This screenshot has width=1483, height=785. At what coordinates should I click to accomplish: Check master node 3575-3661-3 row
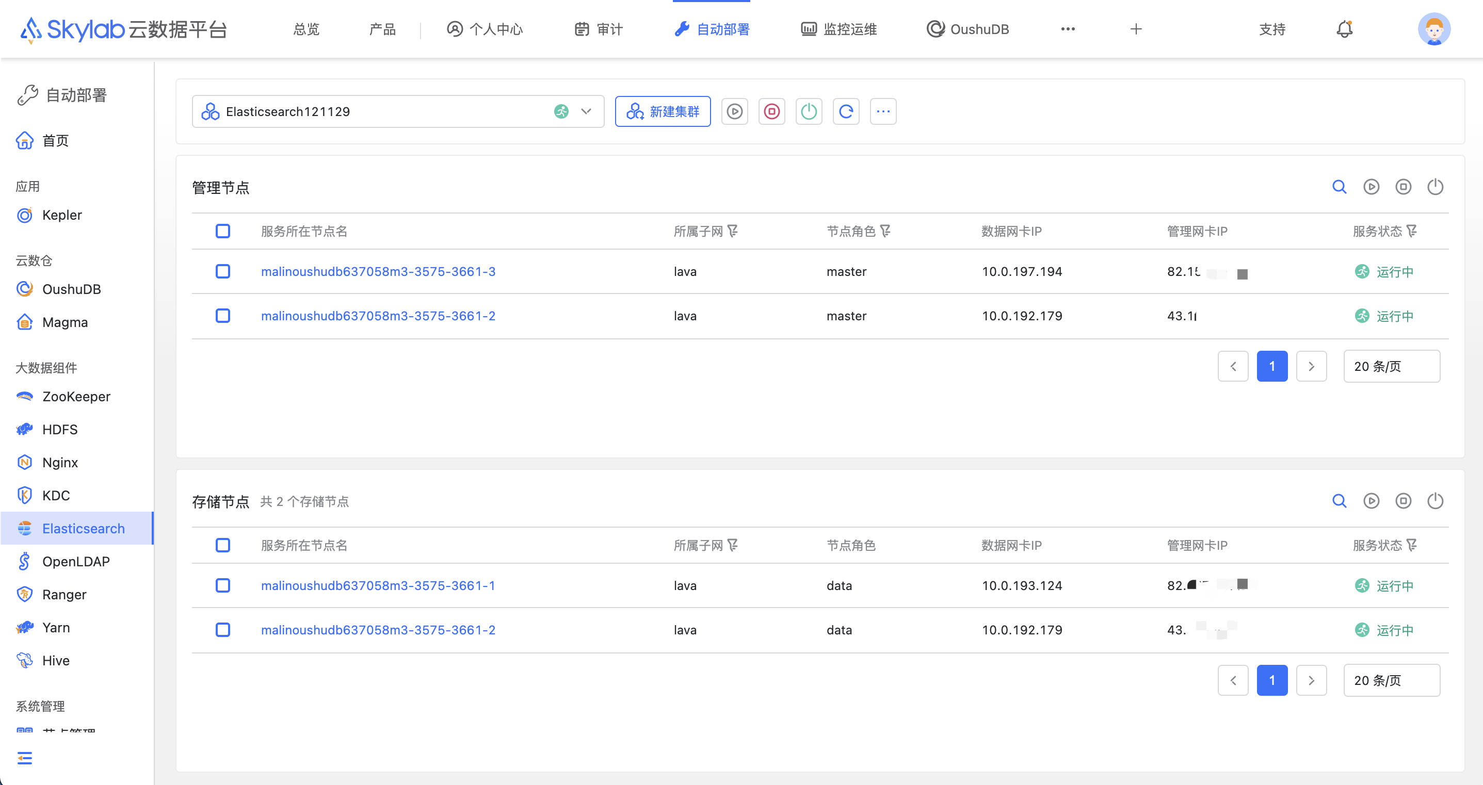pos(223,271)
